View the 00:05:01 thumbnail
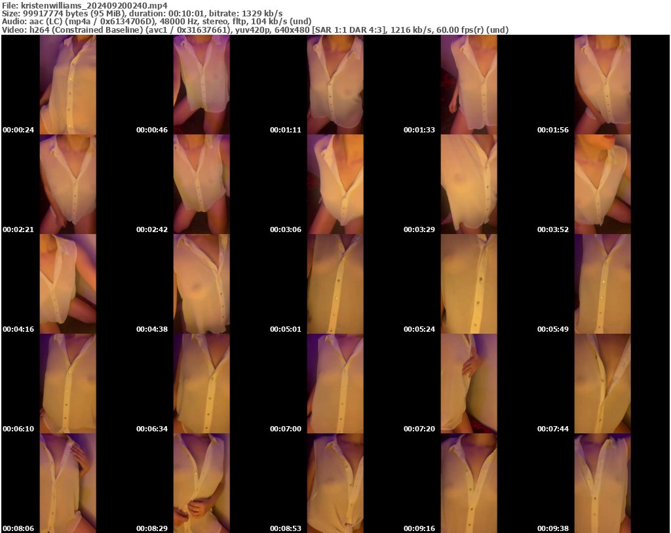671x533 pixels. pos(334,282)
